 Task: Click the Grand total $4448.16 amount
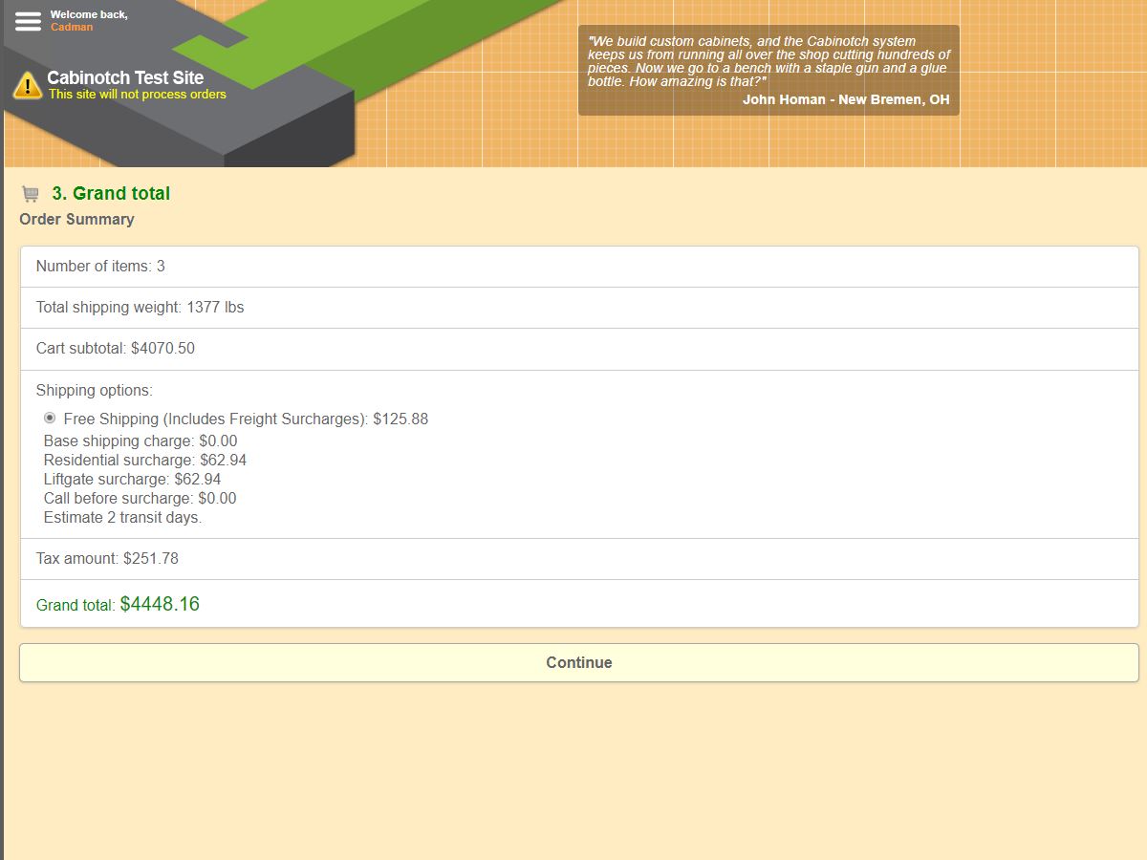click(160, 604)
